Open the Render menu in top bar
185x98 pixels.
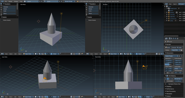pyautogui.click(x=10, y=1)
